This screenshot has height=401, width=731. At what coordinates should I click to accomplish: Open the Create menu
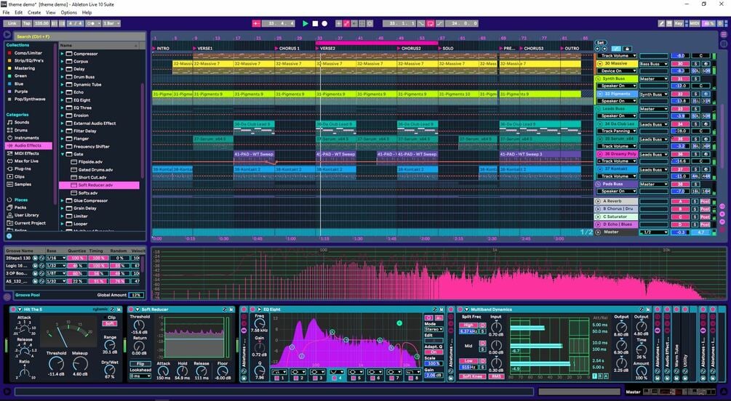tap(34, 12)
